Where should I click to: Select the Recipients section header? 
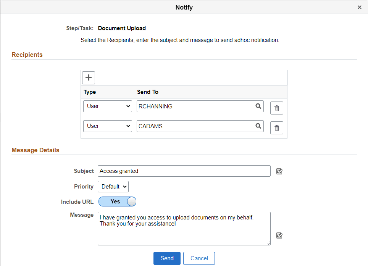[27, 55]
